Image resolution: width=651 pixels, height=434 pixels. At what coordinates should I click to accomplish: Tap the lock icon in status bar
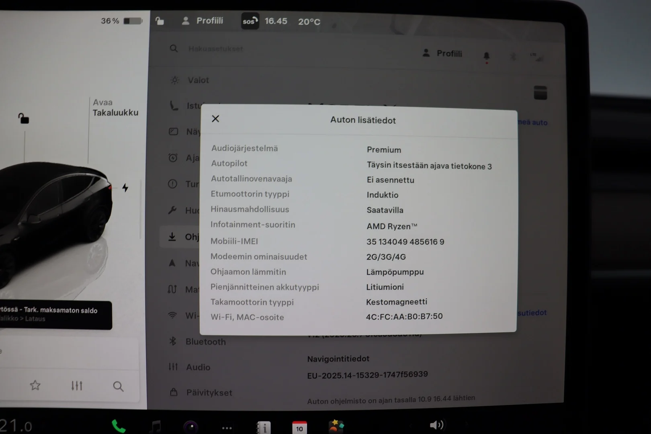coord(160,21)
